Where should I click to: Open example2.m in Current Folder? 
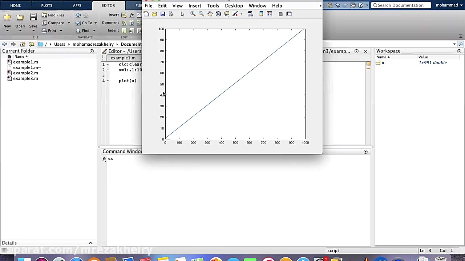point(25,73)
